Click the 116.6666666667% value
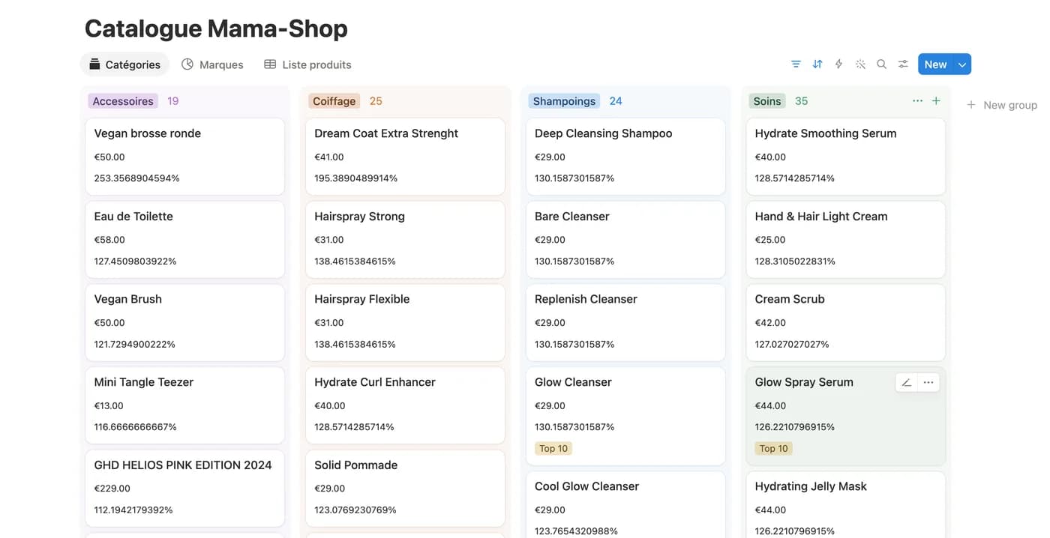Image resolution: width=1050 pixels, height=538 pixels. pyautogui.click(x=136, y=427)
